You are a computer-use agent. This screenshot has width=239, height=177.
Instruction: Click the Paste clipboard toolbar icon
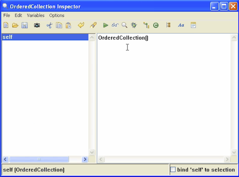68,25
